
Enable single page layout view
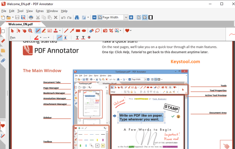tap(139, 17)
